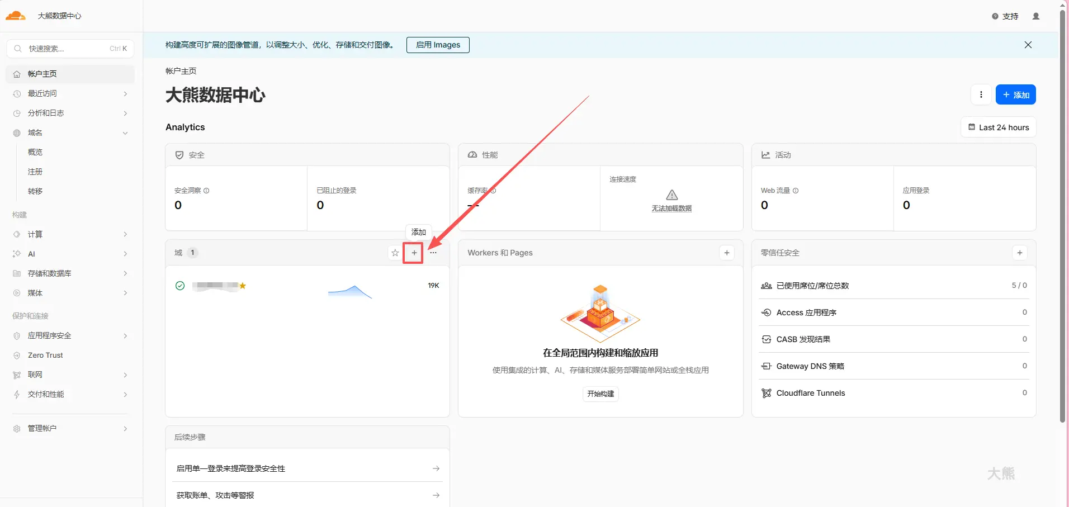Select Zero Trust in the sidebar
Viewport: 1069px width, 507px height.
pos(45,356)
